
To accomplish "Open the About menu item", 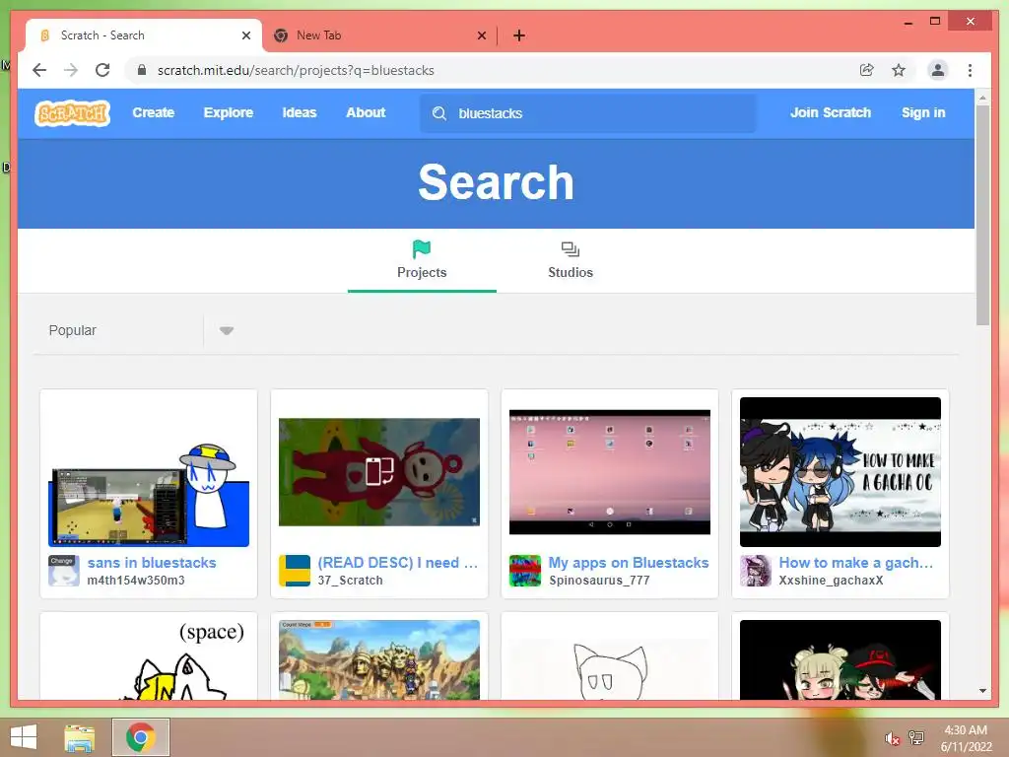I will click(366, 112).
